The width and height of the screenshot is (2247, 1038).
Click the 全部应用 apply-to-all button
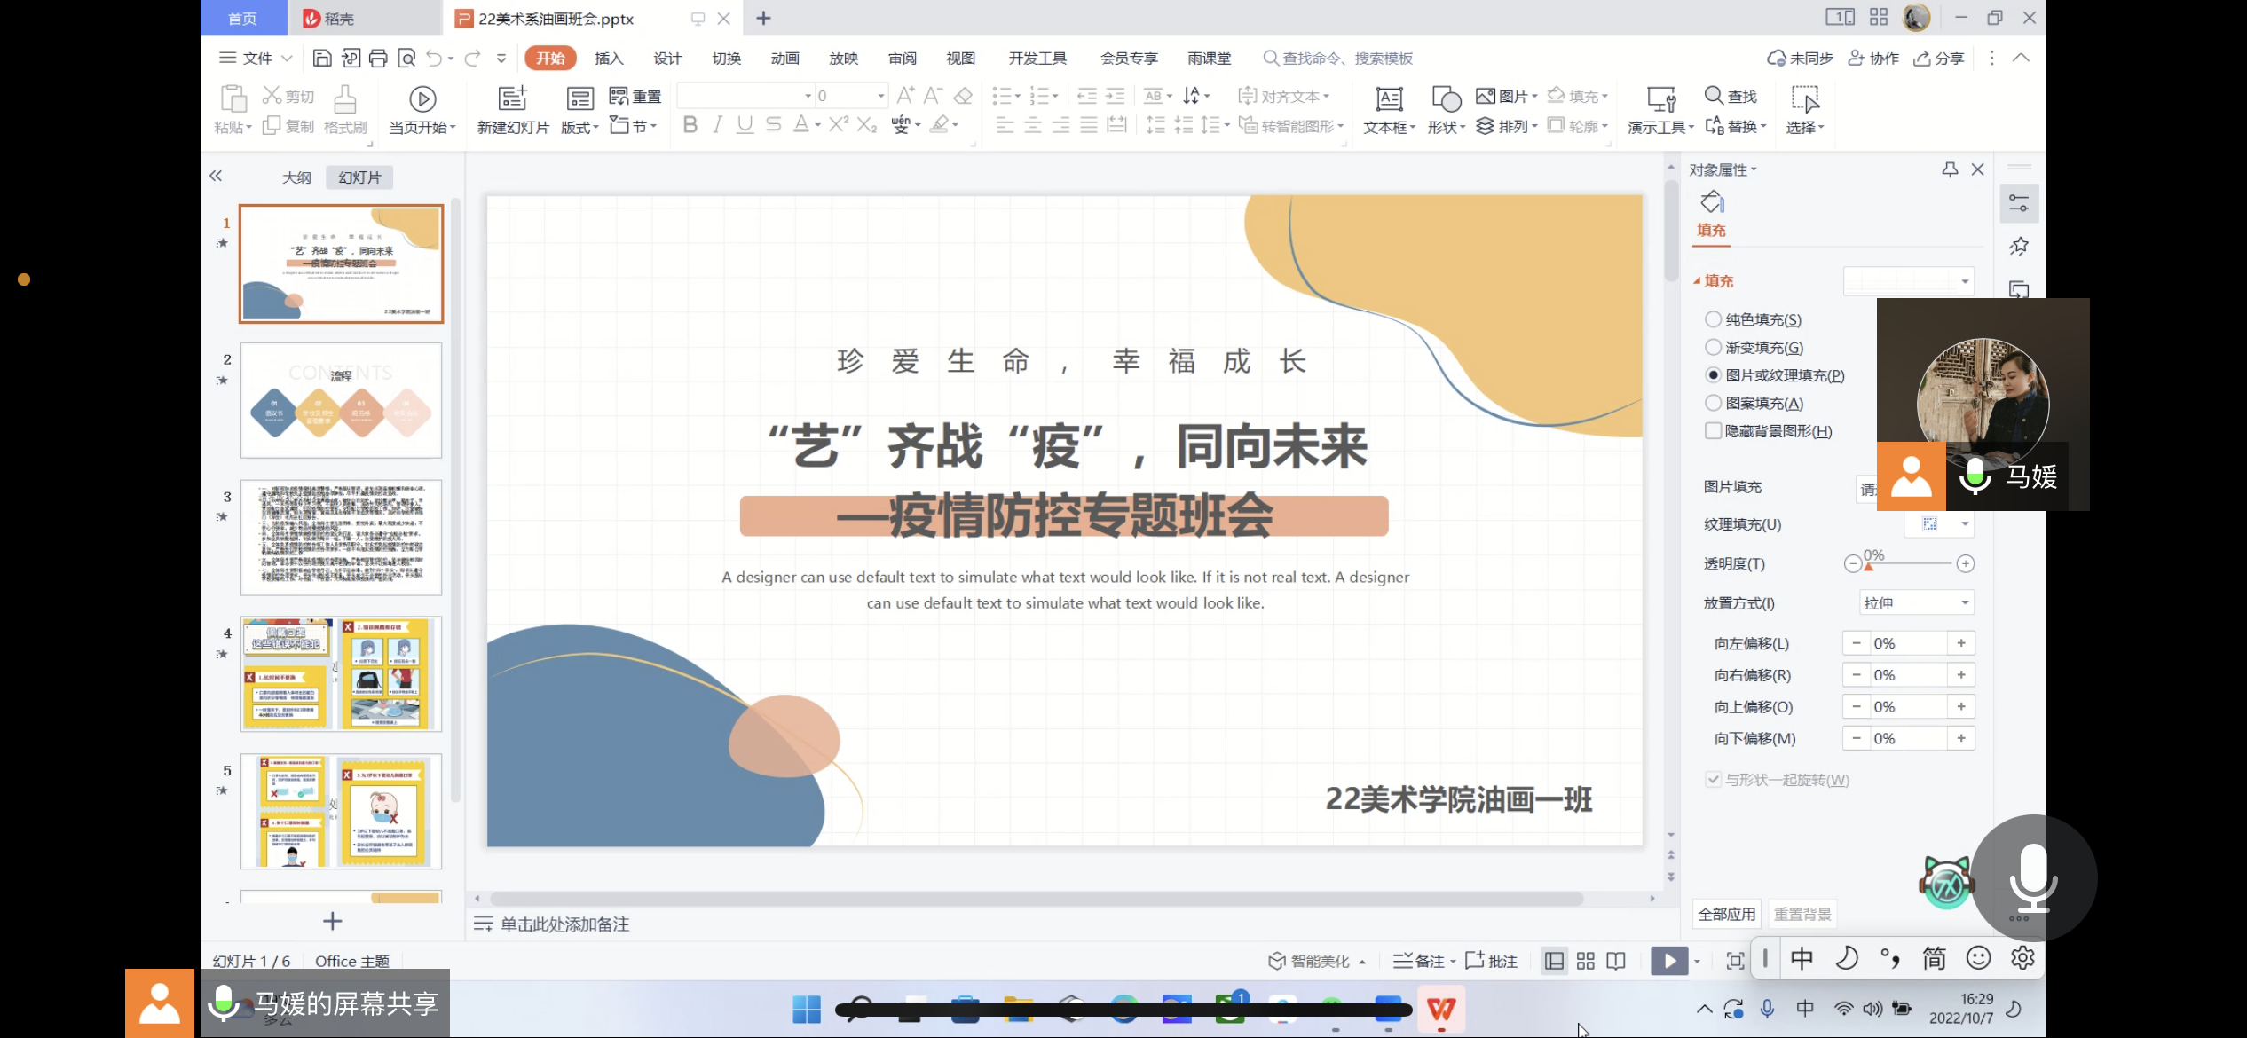point(1726,914)
